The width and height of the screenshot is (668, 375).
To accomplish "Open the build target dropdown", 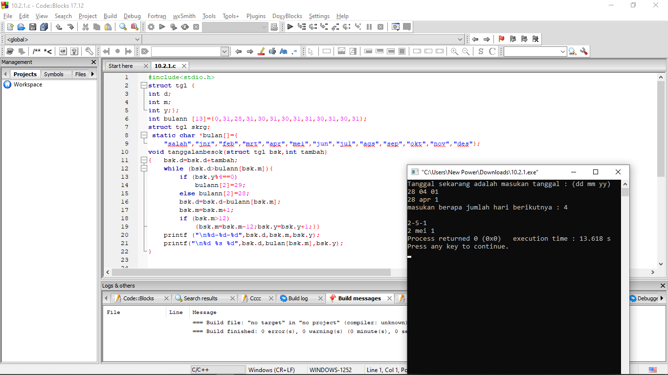I will (x=264, y=27).
